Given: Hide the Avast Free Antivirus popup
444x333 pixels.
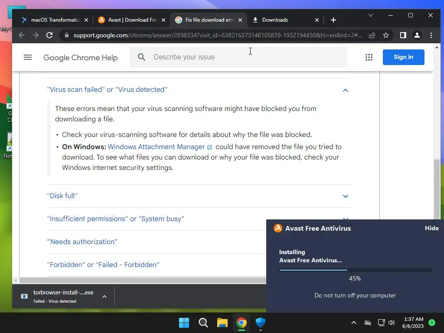Looking at the screenshot, I should pyautogui.click(x=431, y=228).
